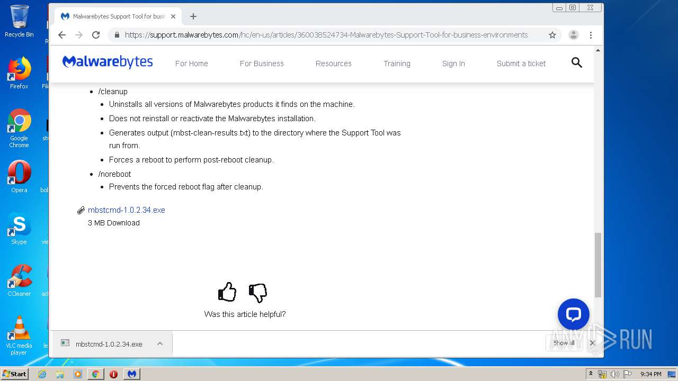This screenshot has height=381, width=678.
Task: Click the browser forward arrow
Action: (79, 35)
